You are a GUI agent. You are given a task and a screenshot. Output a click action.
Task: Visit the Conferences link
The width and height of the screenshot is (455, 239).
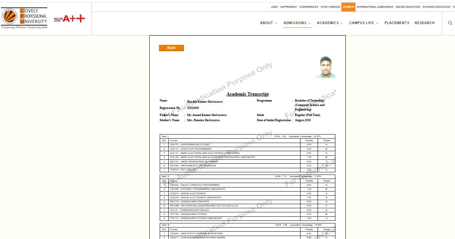point(309,7)
